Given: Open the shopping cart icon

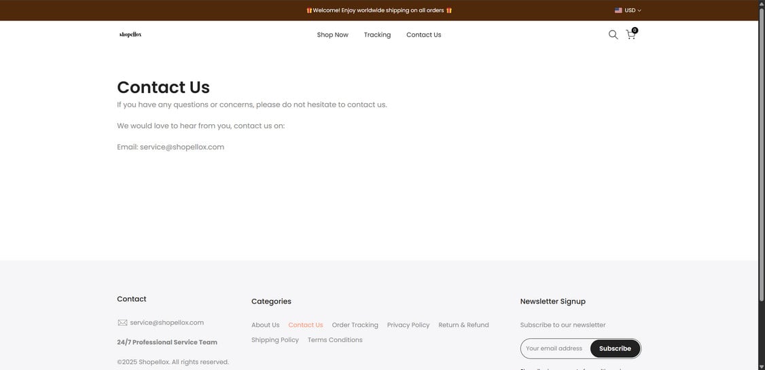Looking at the screenshot, I should pos(630,35).
